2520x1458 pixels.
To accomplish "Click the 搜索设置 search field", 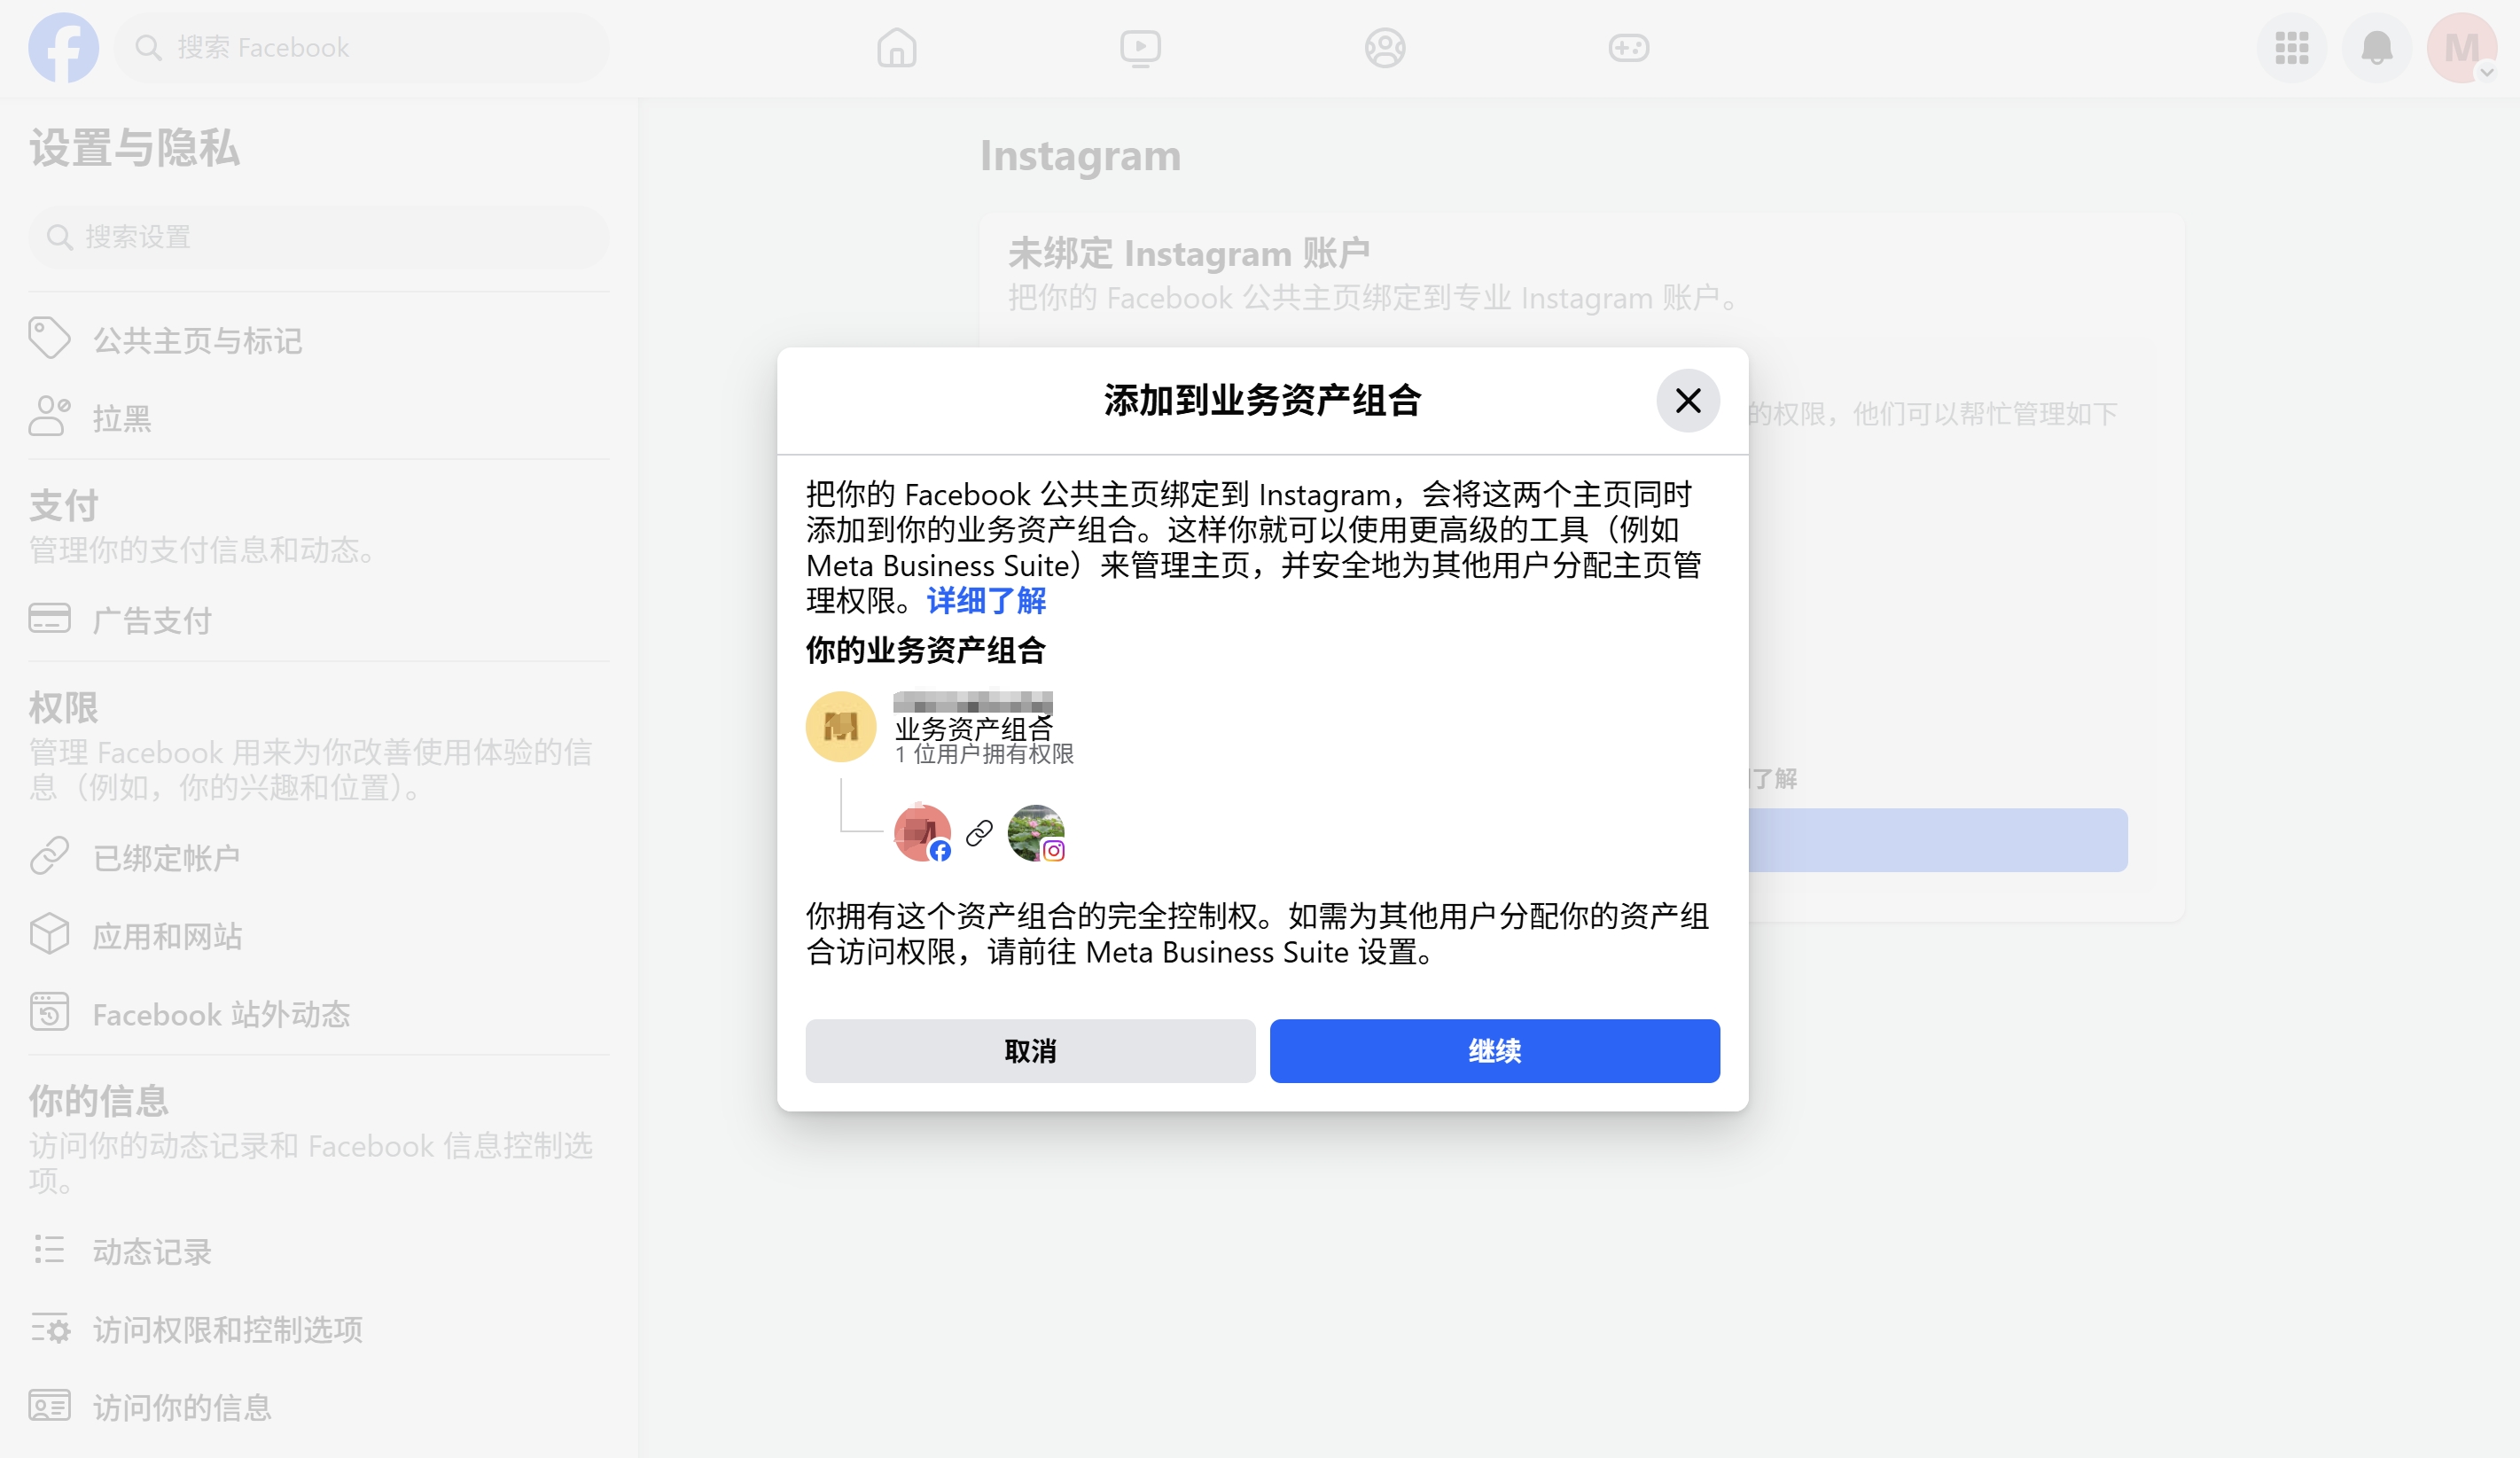I will 317,237.
